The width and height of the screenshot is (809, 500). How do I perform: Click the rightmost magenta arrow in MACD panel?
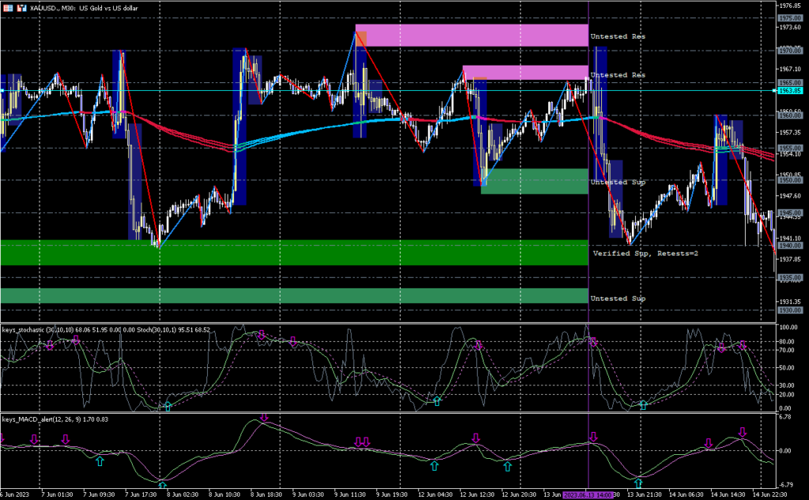742,432
